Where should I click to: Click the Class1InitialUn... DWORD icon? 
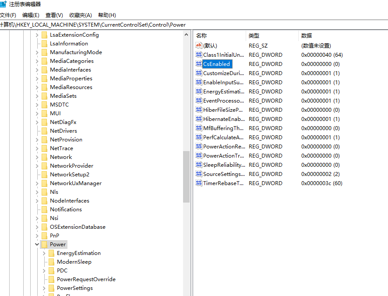click(x=199, y=55)
